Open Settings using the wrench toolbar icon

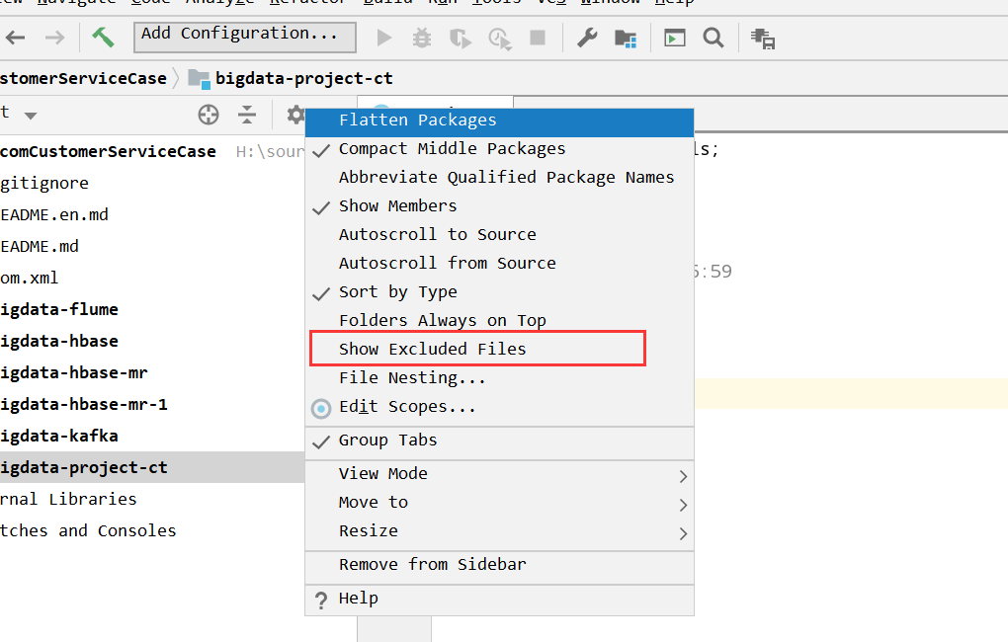point(587,37)
